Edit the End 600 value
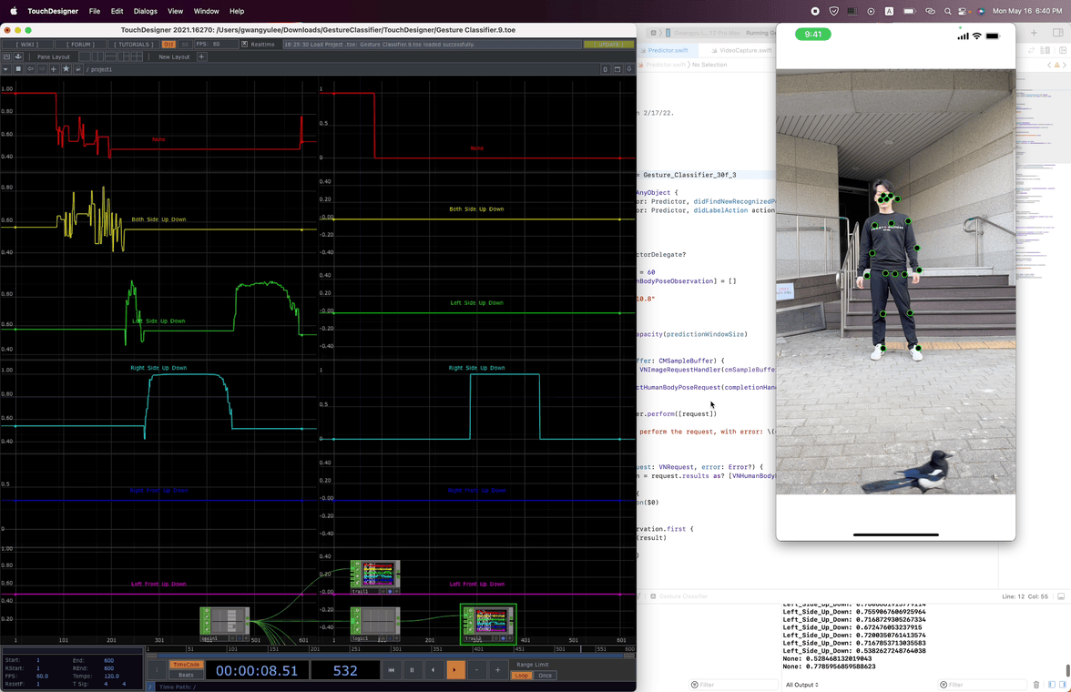 (108, 660)
